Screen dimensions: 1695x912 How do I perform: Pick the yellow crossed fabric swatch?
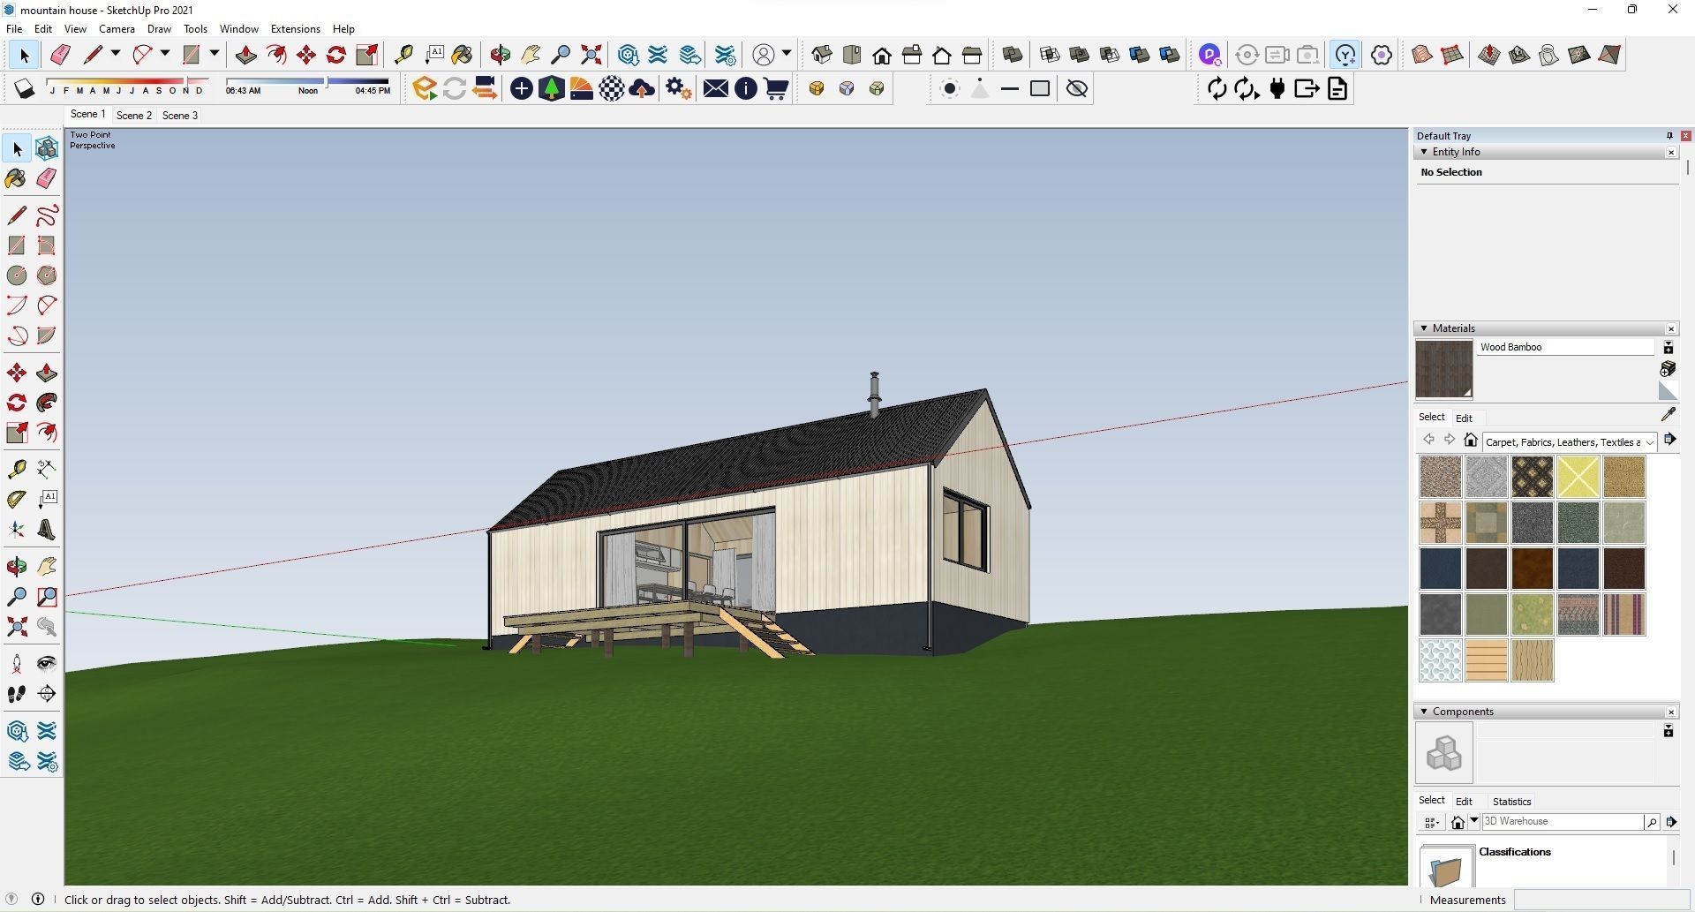[1578, 477]
